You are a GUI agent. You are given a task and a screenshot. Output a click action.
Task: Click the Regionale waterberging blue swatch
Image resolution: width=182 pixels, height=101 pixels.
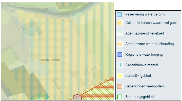click(x=120, y=55)
